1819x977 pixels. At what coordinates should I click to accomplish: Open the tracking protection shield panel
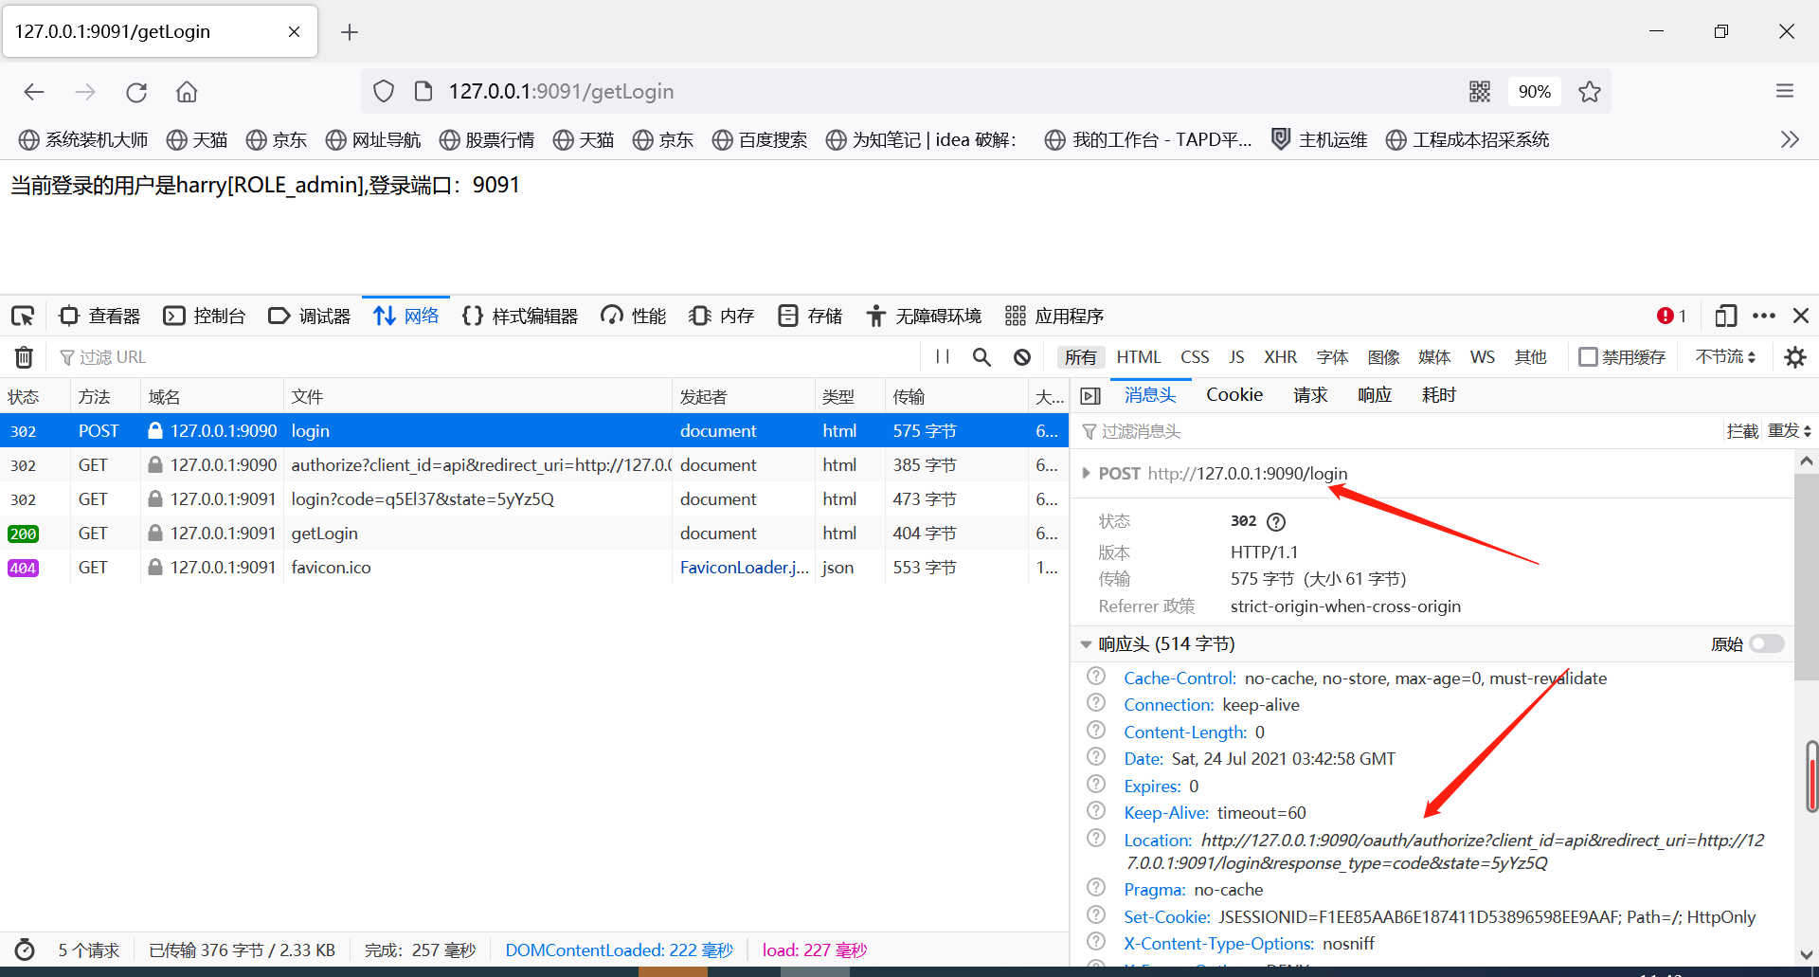(x=383, y=91)
